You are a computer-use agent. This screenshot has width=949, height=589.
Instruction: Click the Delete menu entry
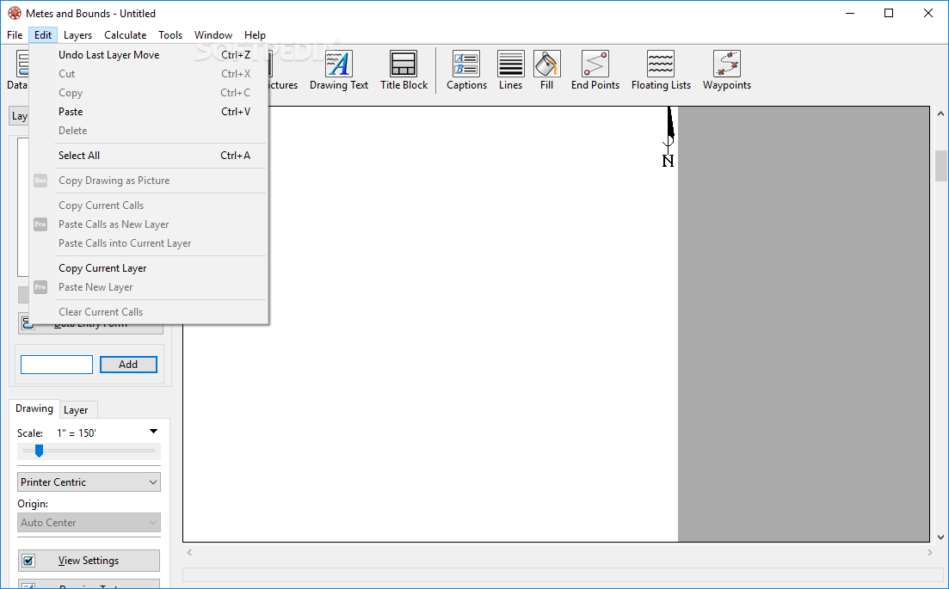coord(149,131)
